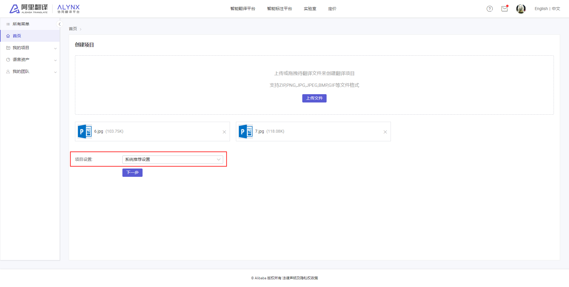
Task: Click the 上传文件 upload button
Action: coord(314,98)
